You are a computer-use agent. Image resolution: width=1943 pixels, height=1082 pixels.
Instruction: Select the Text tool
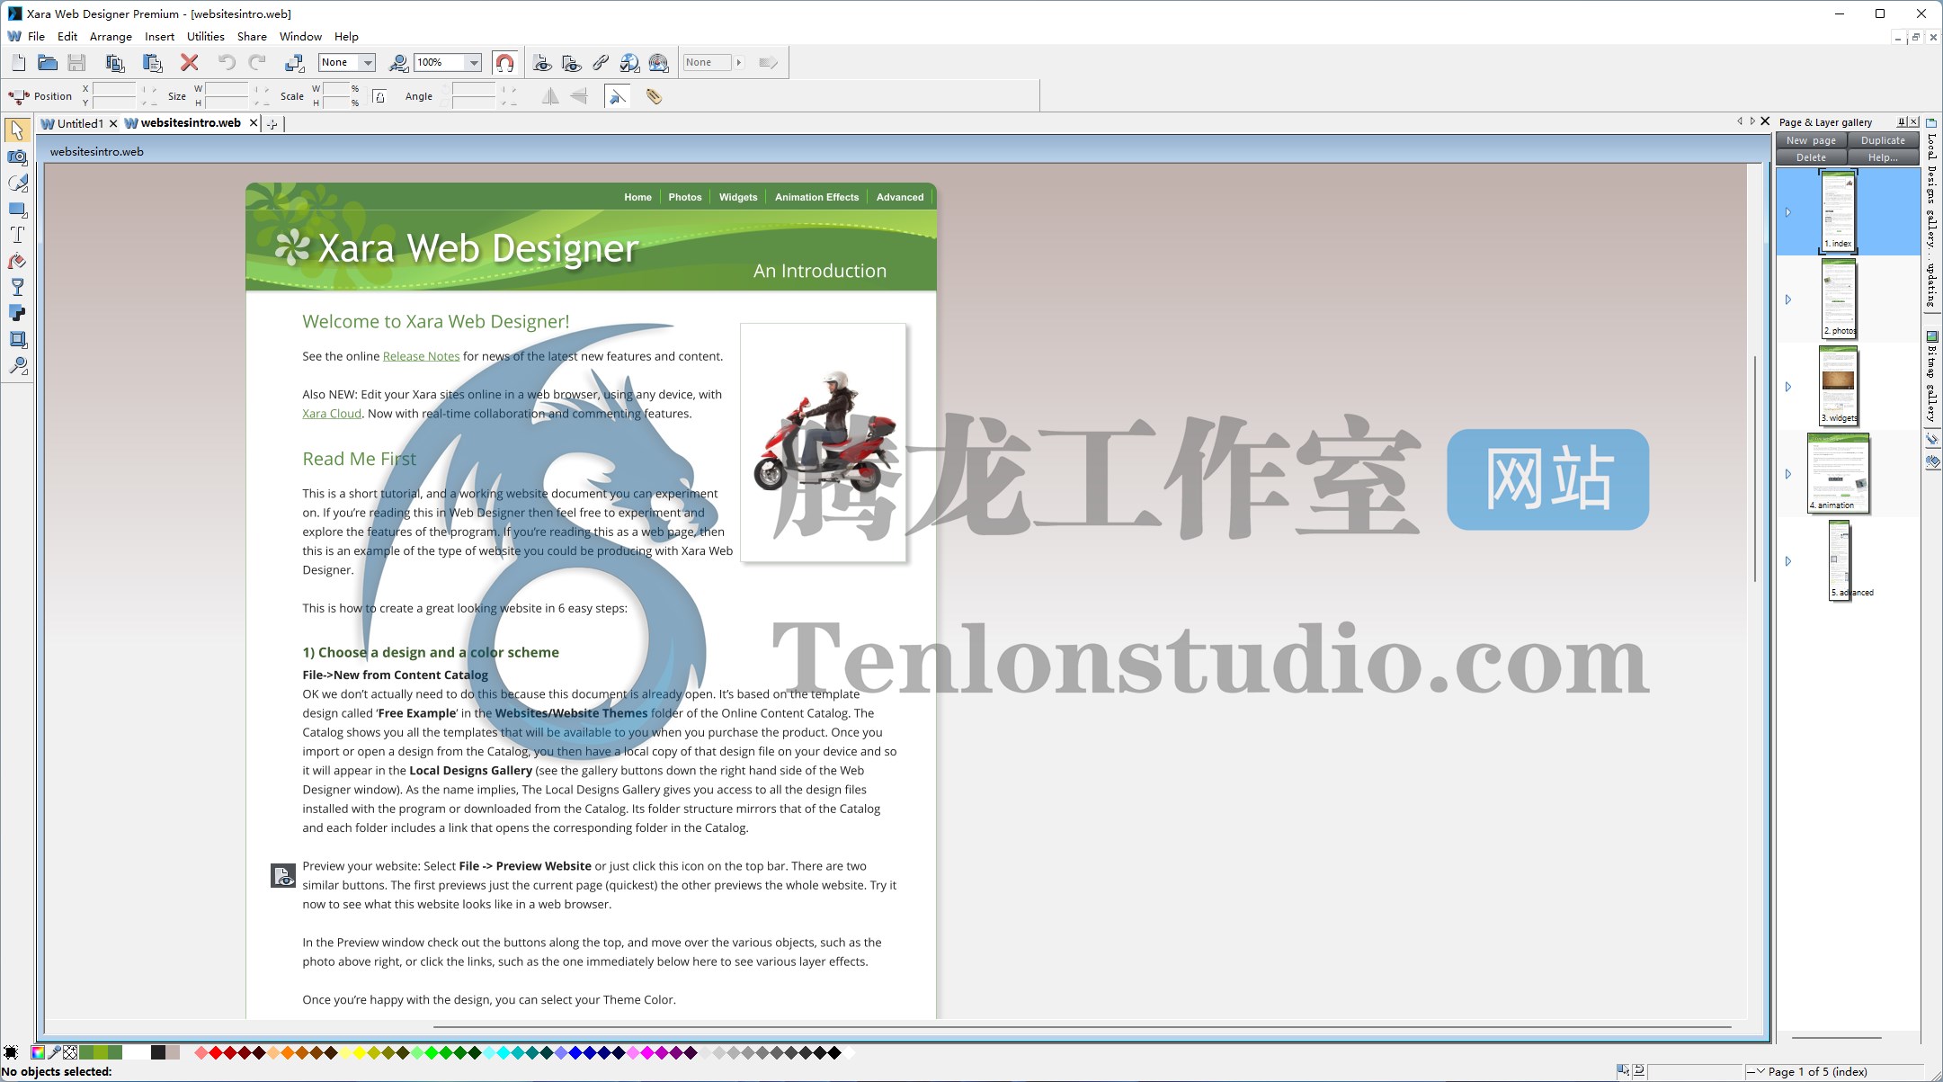(x=17, y=236)
